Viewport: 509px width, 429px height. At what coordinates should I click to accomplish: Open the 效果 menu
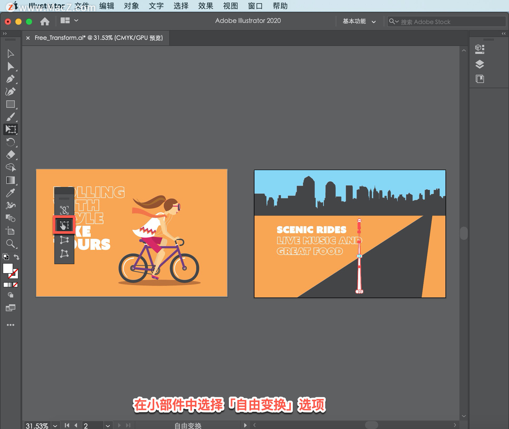[x=206, y=6]
